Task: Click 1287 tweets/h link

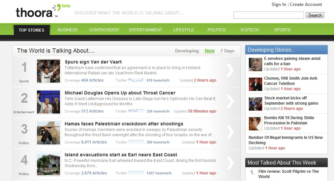Action: (159, 173)
